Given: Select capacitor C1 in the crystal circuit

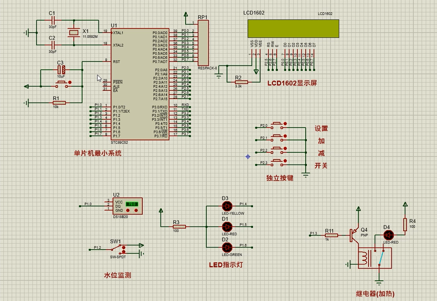Looking at the screenshot, I should click(53, 20).
